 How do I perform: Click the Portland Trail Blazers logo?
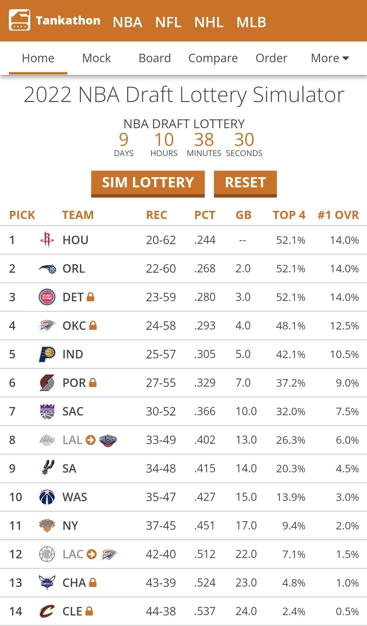pyautogui.click(x=47, y=383)
